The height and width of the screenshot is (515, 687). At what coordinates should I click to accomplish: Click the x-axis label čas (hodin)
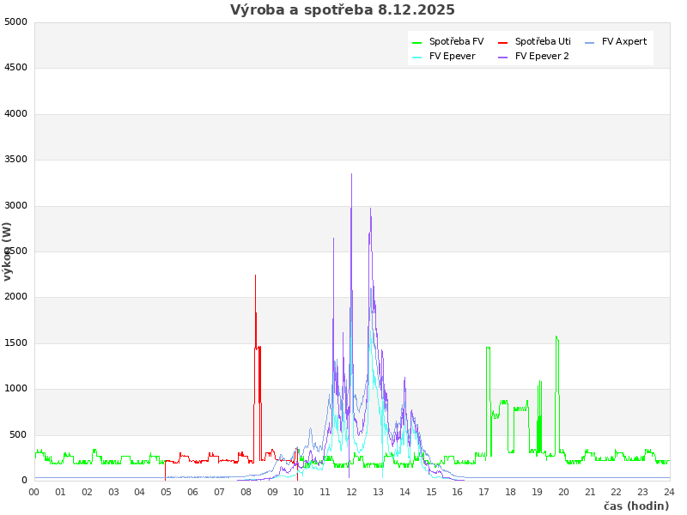pyautogui.click(x=635, y=506)
